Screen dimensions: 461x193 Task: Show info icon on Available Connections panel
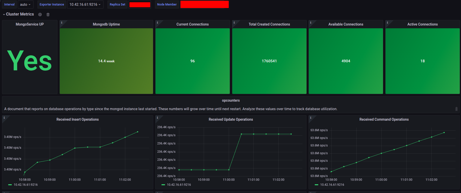tap(310, 23)
